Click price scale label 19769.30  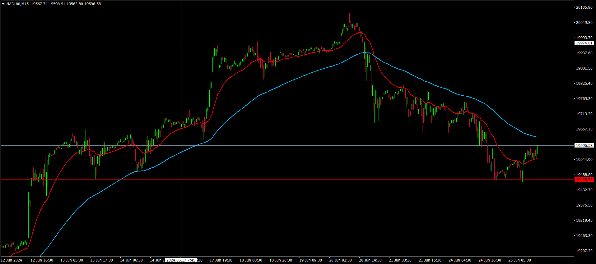584,98
